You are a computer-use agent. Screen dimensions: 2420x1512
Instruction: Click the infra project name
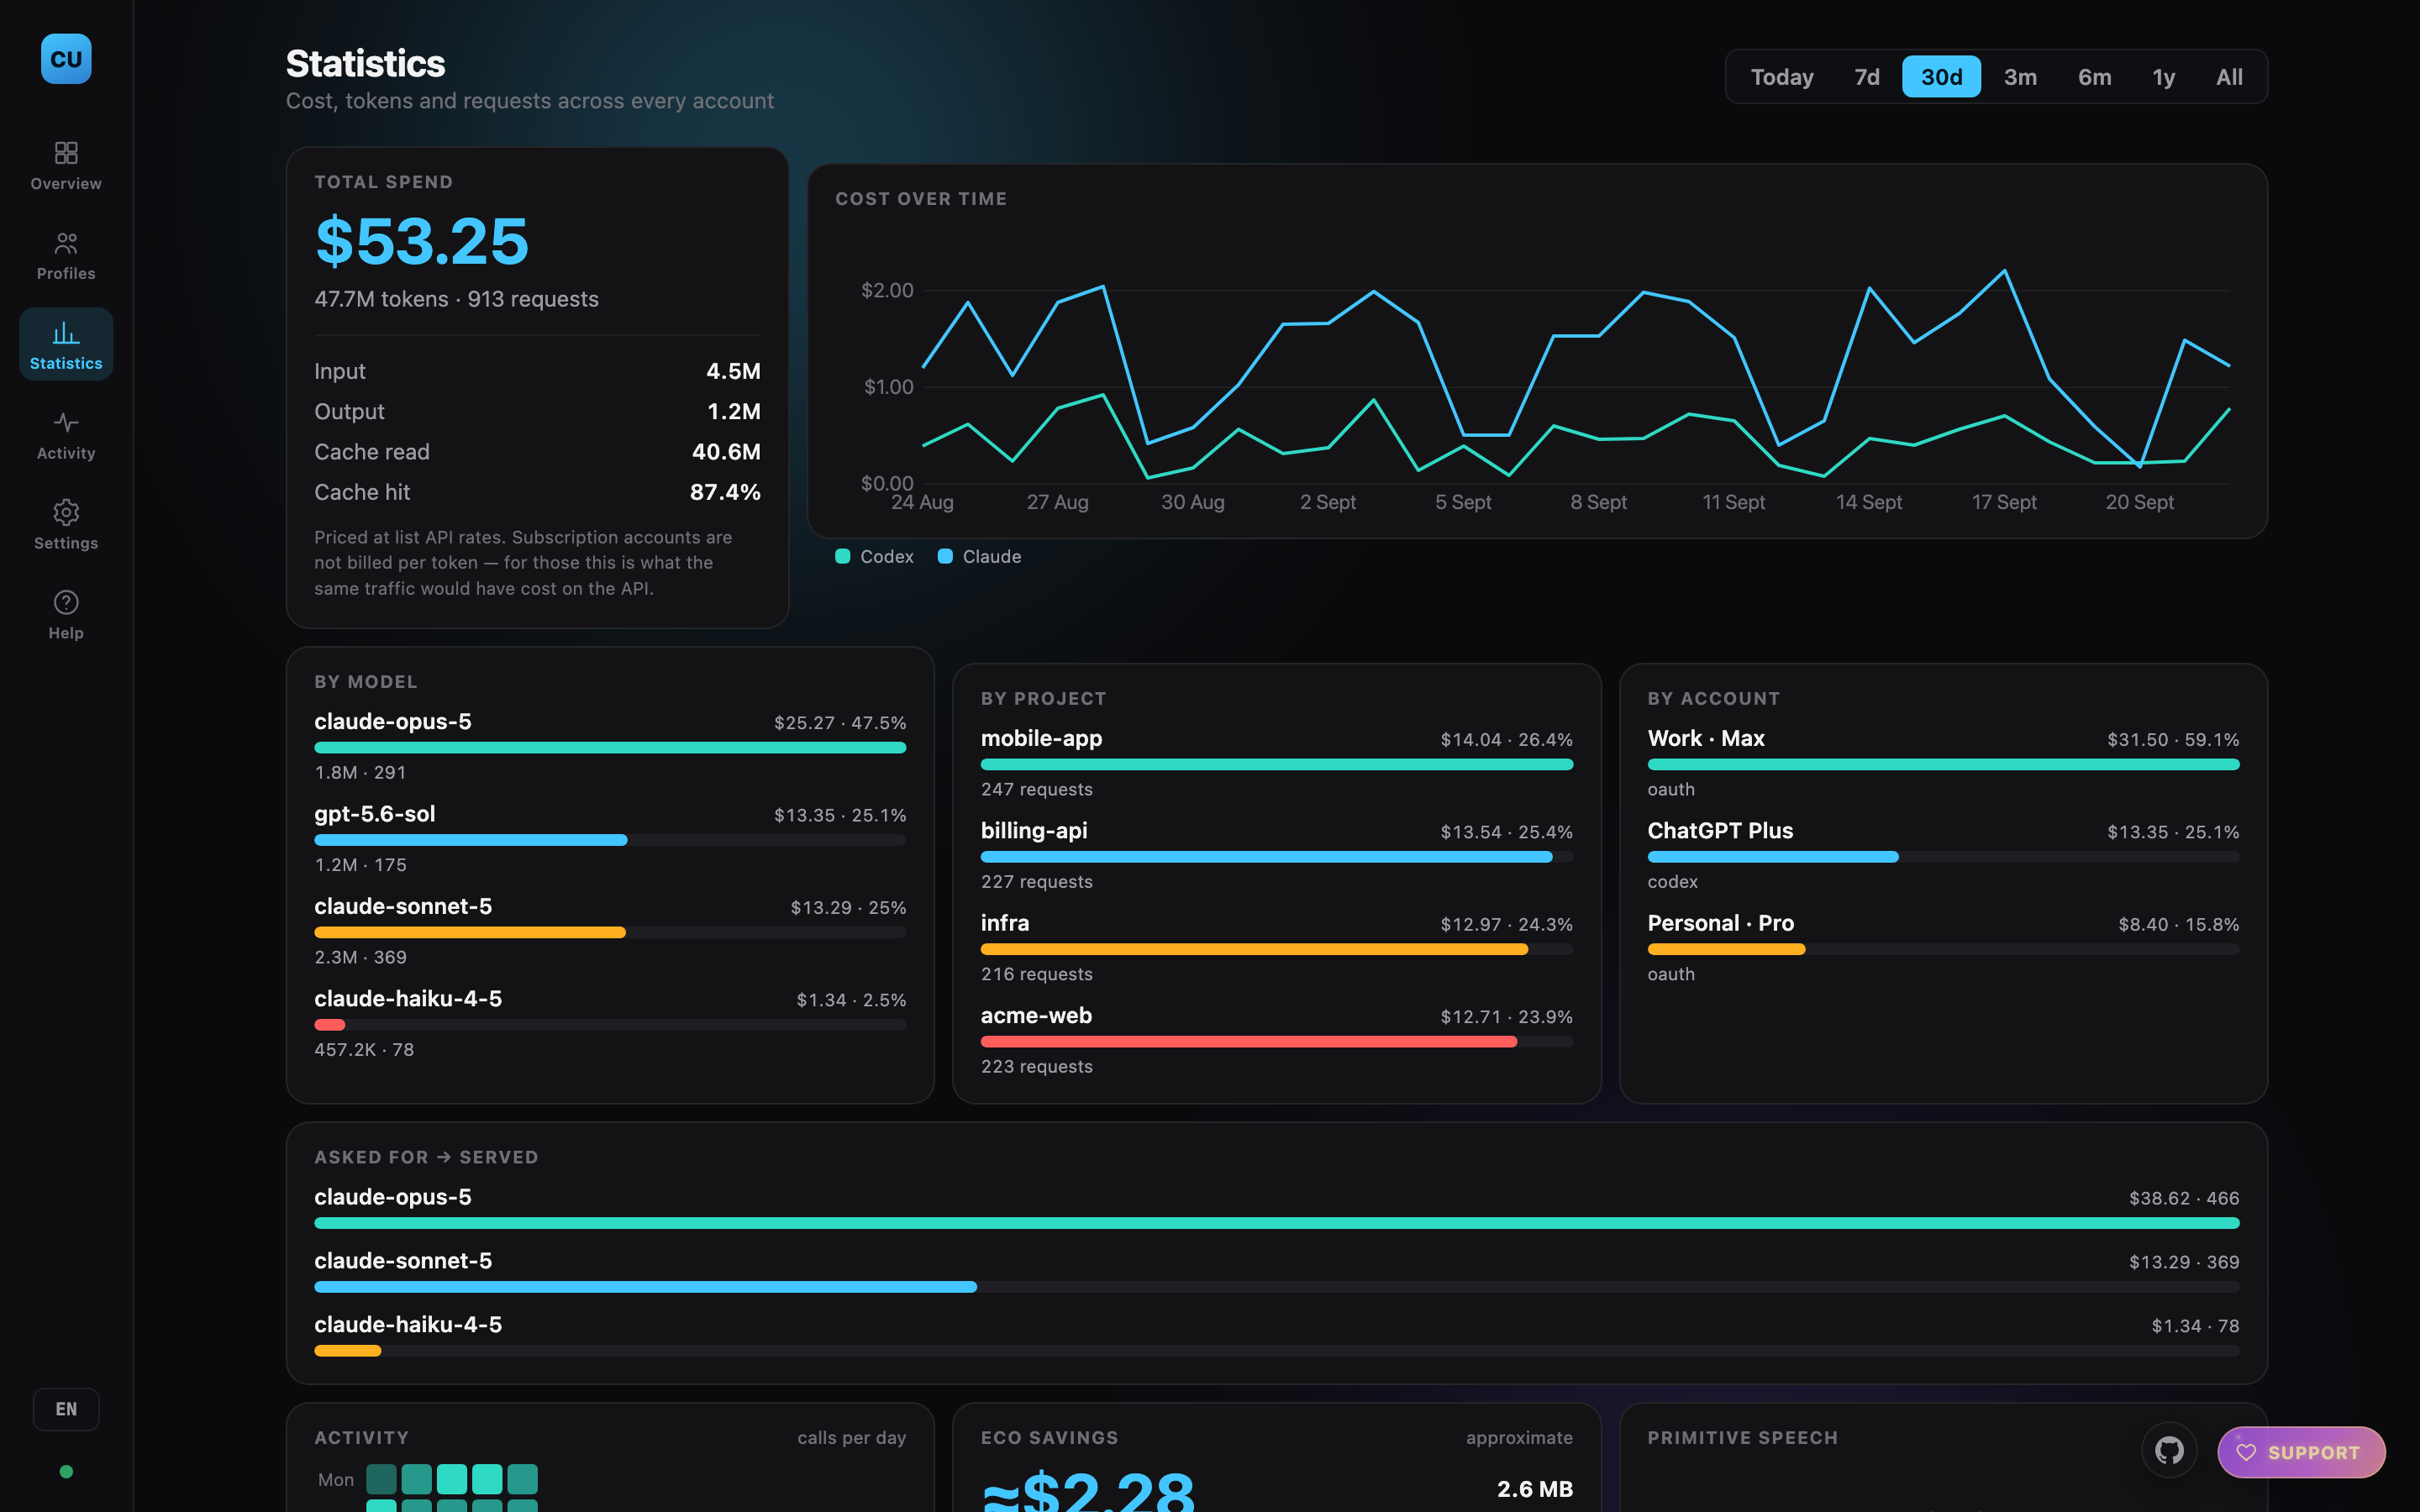coord(1005,923)
